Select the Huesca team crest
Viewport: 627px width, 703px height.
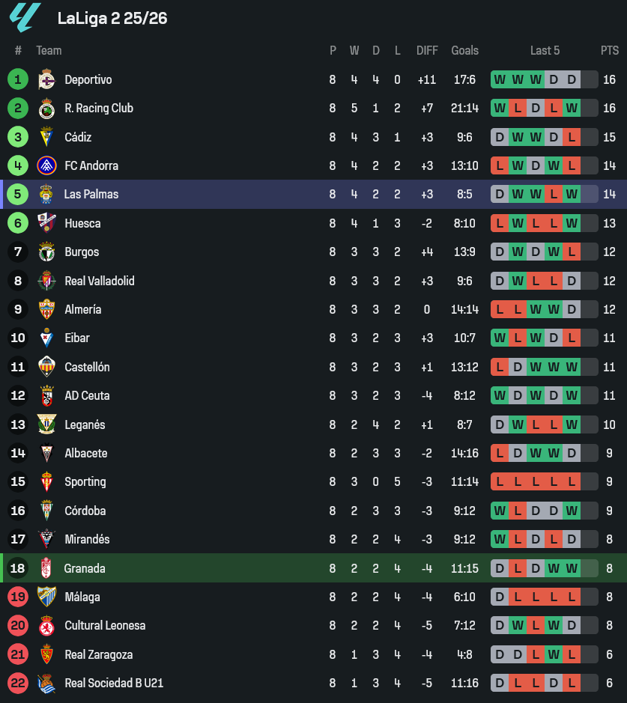point(47,223)
